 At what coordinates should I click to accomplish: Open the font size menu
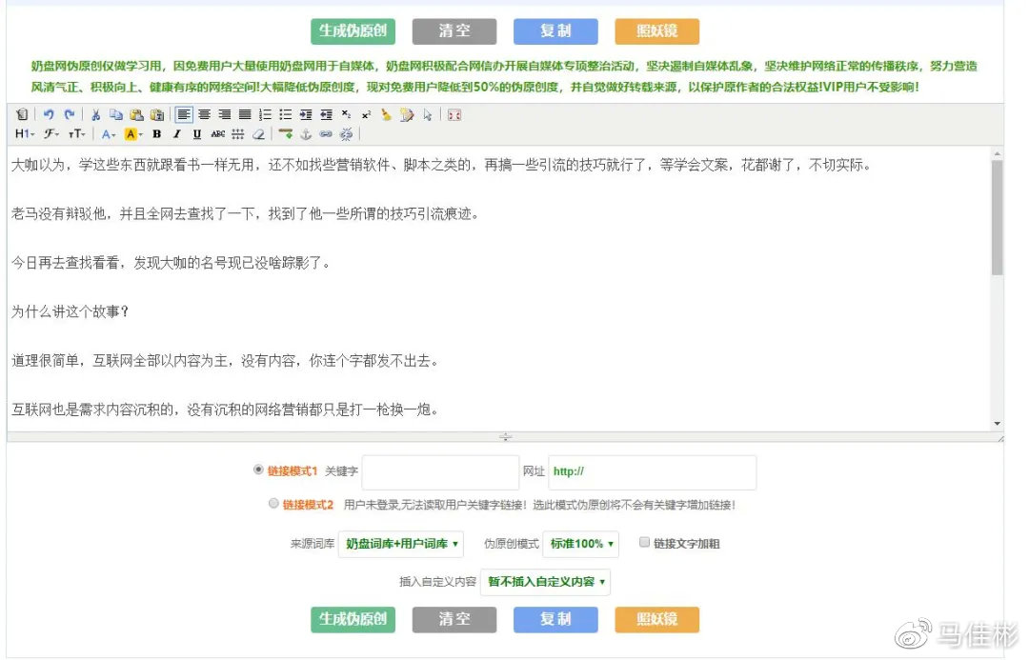pos(76,134)
